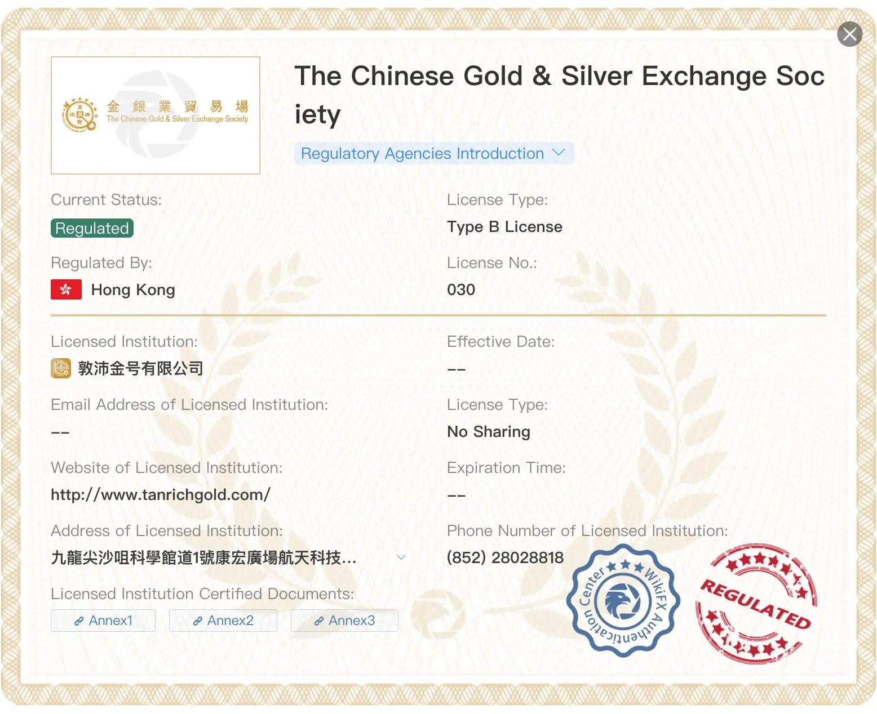
Task: Click the Website of Licensed Institution label
Action: tap(167, 467)
